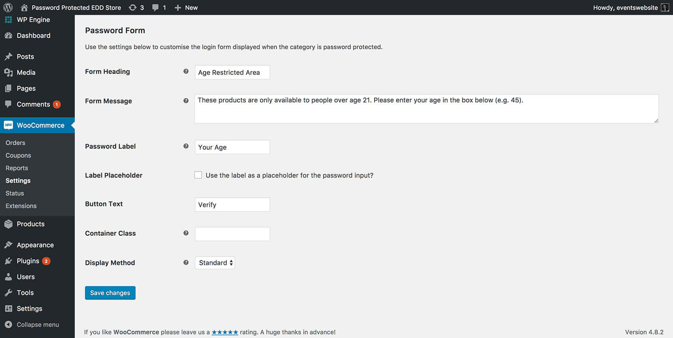
Task: Open the New content menu
Action: 186,7
